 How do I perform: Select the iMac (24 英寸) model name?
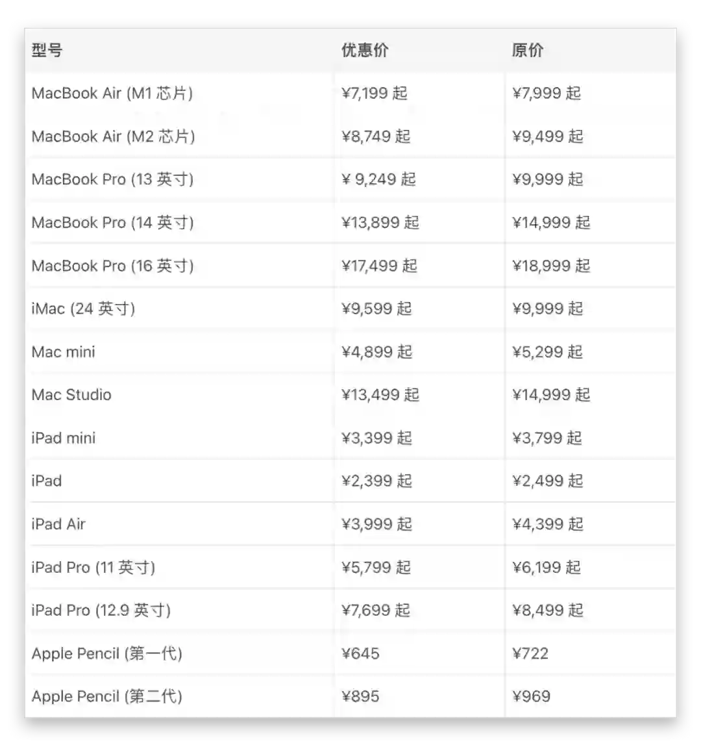[83, 309]
